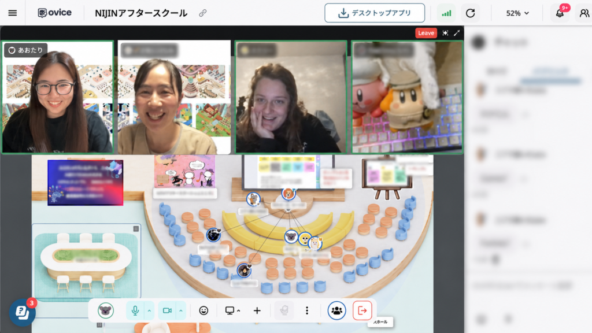The height and width of the screenshot is (333, 592).
Task: Click the central shared screen display
Action: coord(289,172)
